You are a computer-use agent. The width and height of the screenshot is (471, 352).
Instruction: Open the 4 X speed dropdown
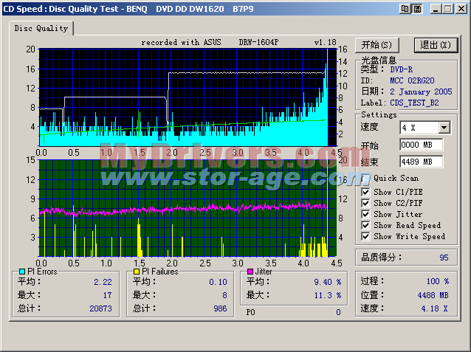pos(443,128)
